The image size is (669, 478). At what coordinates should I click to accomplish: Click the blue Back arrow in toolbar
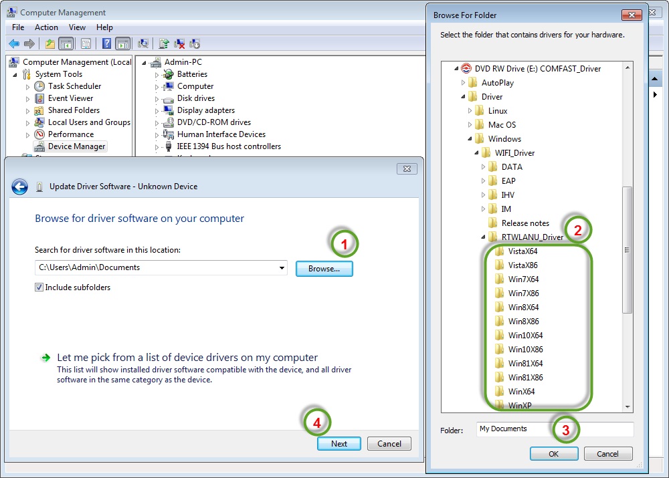coord(13,44)
